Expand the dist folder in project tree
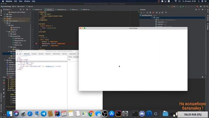The image size is (209, 118). pyautogui.click(x=5, y=19)
